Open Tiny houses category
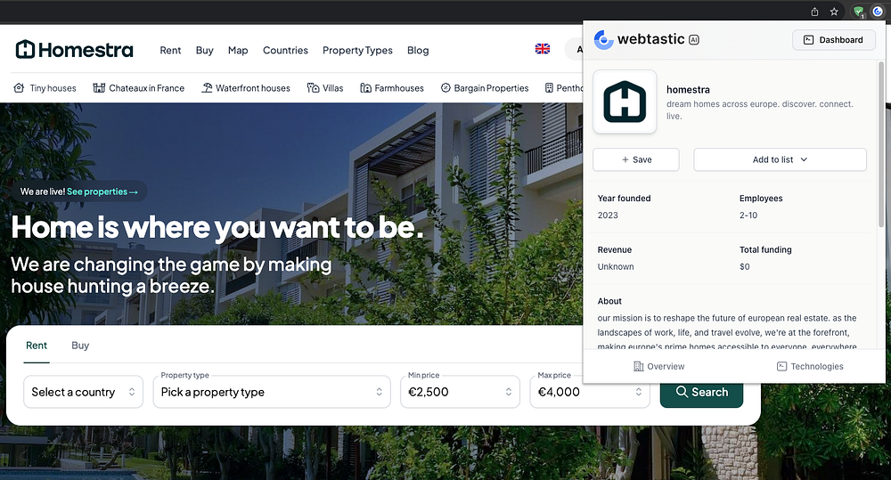Image resolution: width=891 pixels, height=480 pixels. 45,88
